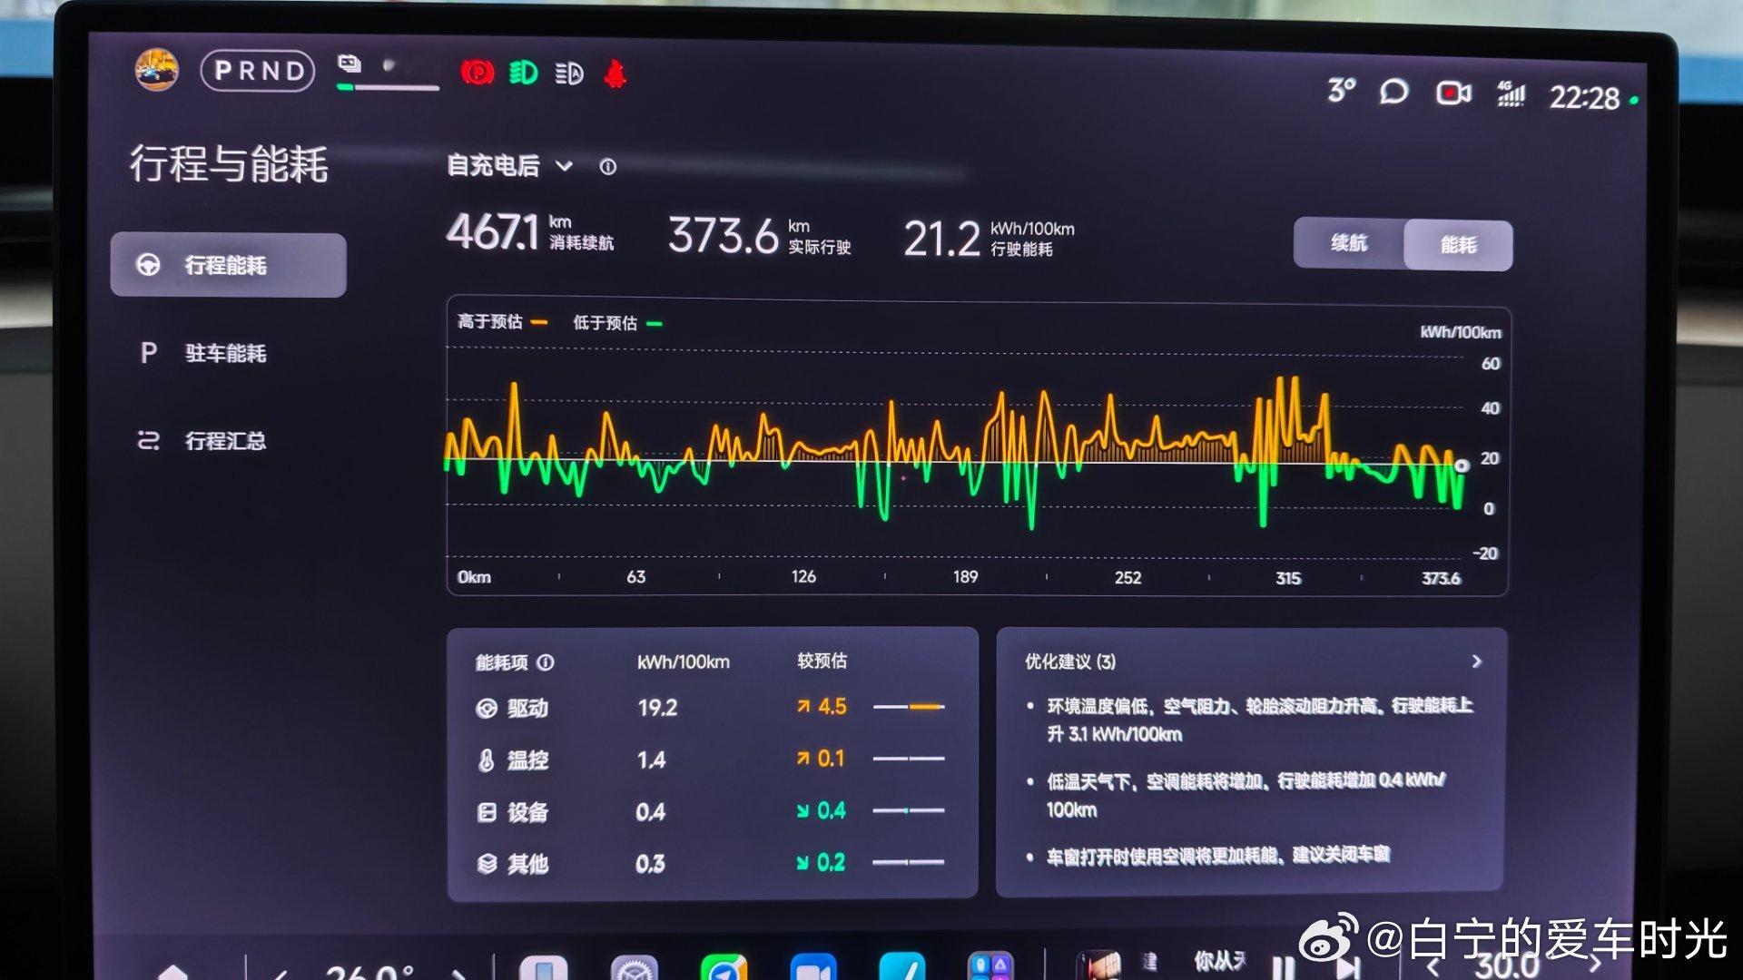
Task: Open 行程汇总 sidebar section
Action: (x=225, y=441)
